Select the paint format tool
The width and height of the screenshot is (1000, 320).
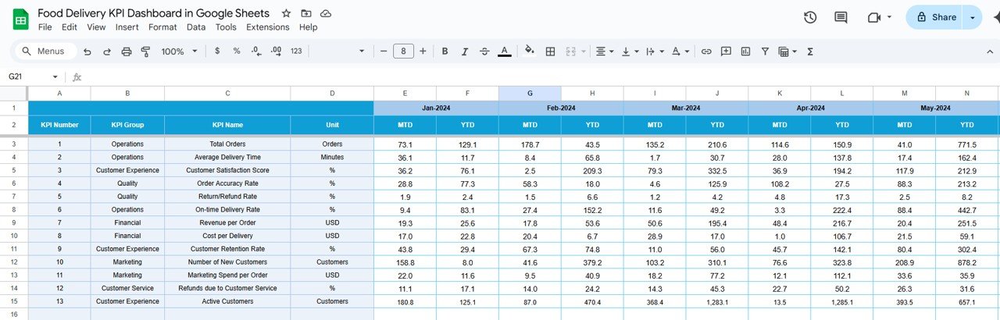click(145, 52)
